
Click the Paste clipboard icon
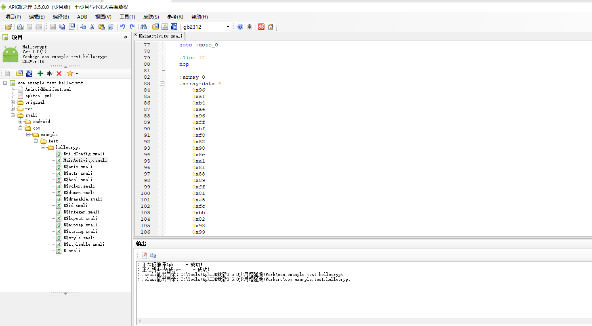[101, 27]
